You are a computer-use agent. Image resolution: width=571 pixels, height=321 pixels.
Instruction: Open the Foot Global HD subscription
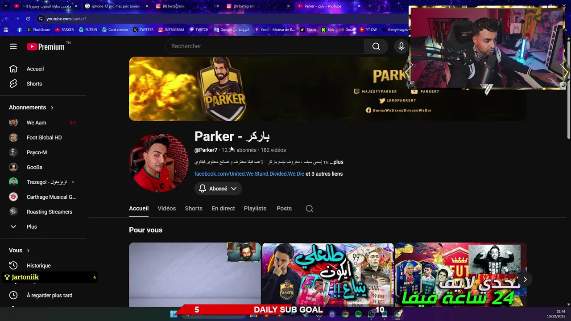[45, 137]
